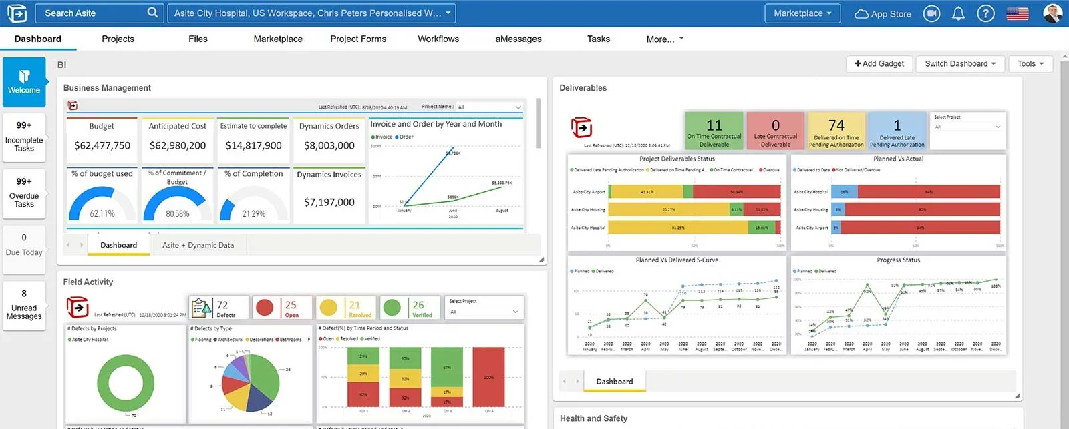
Task: Click the On Time Contractual Deliverable card
Action: click(714, 131)
